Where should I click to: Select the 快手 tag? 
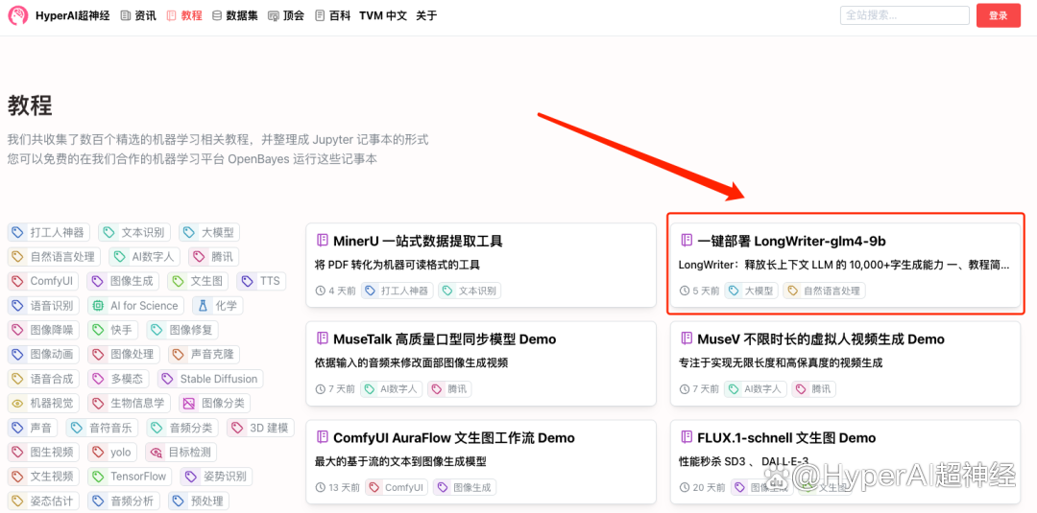[x=113, y=330]
